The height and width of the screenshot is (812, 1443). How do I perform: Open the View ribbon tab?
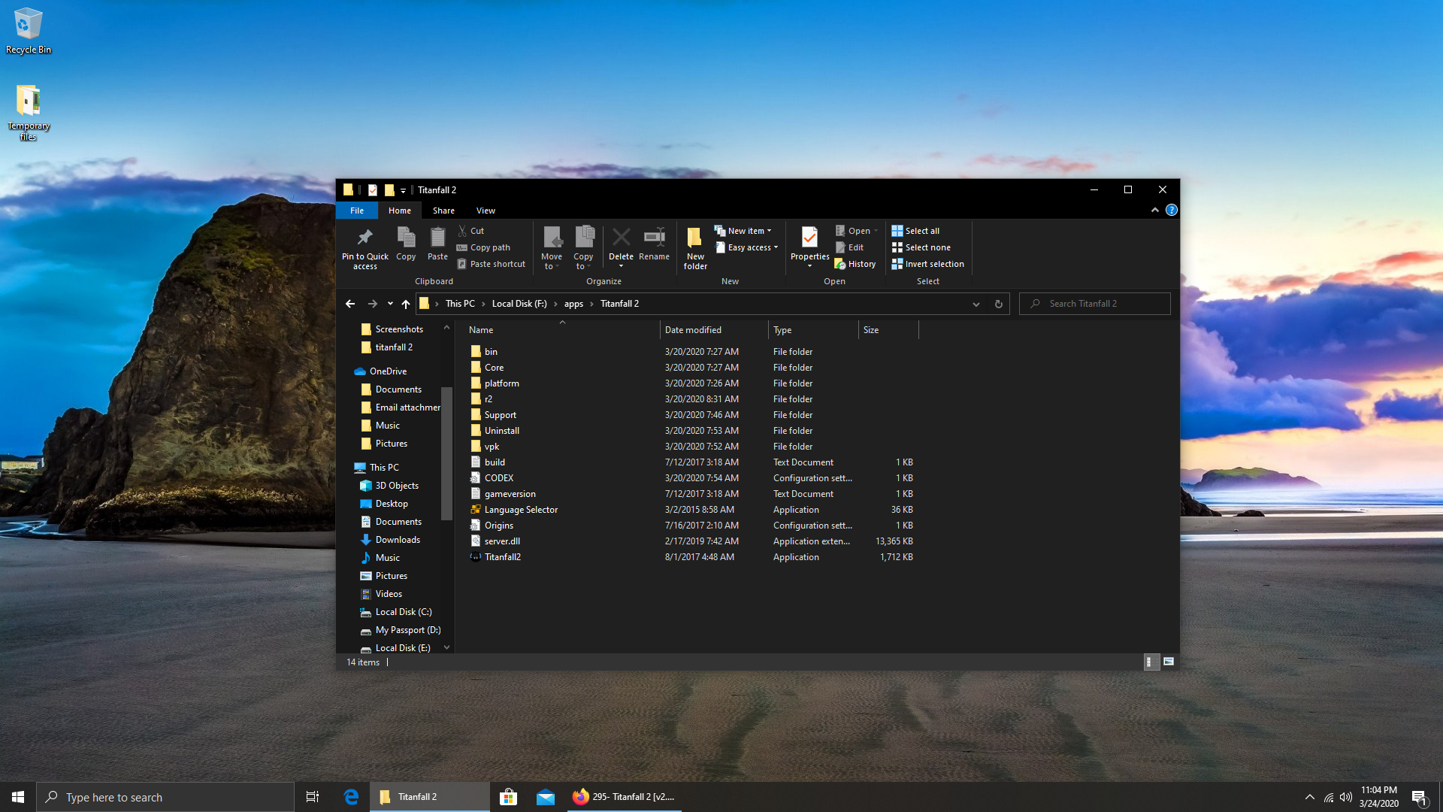[x=486, y=211]
